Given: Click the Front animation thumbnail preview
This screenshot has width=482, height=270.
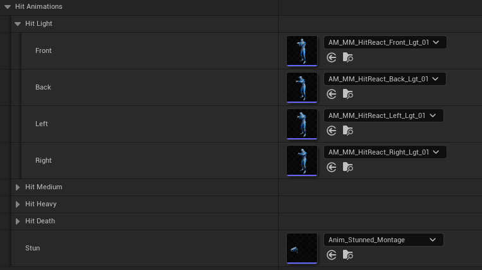Looking at the screenshot, I should pos(302,50).
